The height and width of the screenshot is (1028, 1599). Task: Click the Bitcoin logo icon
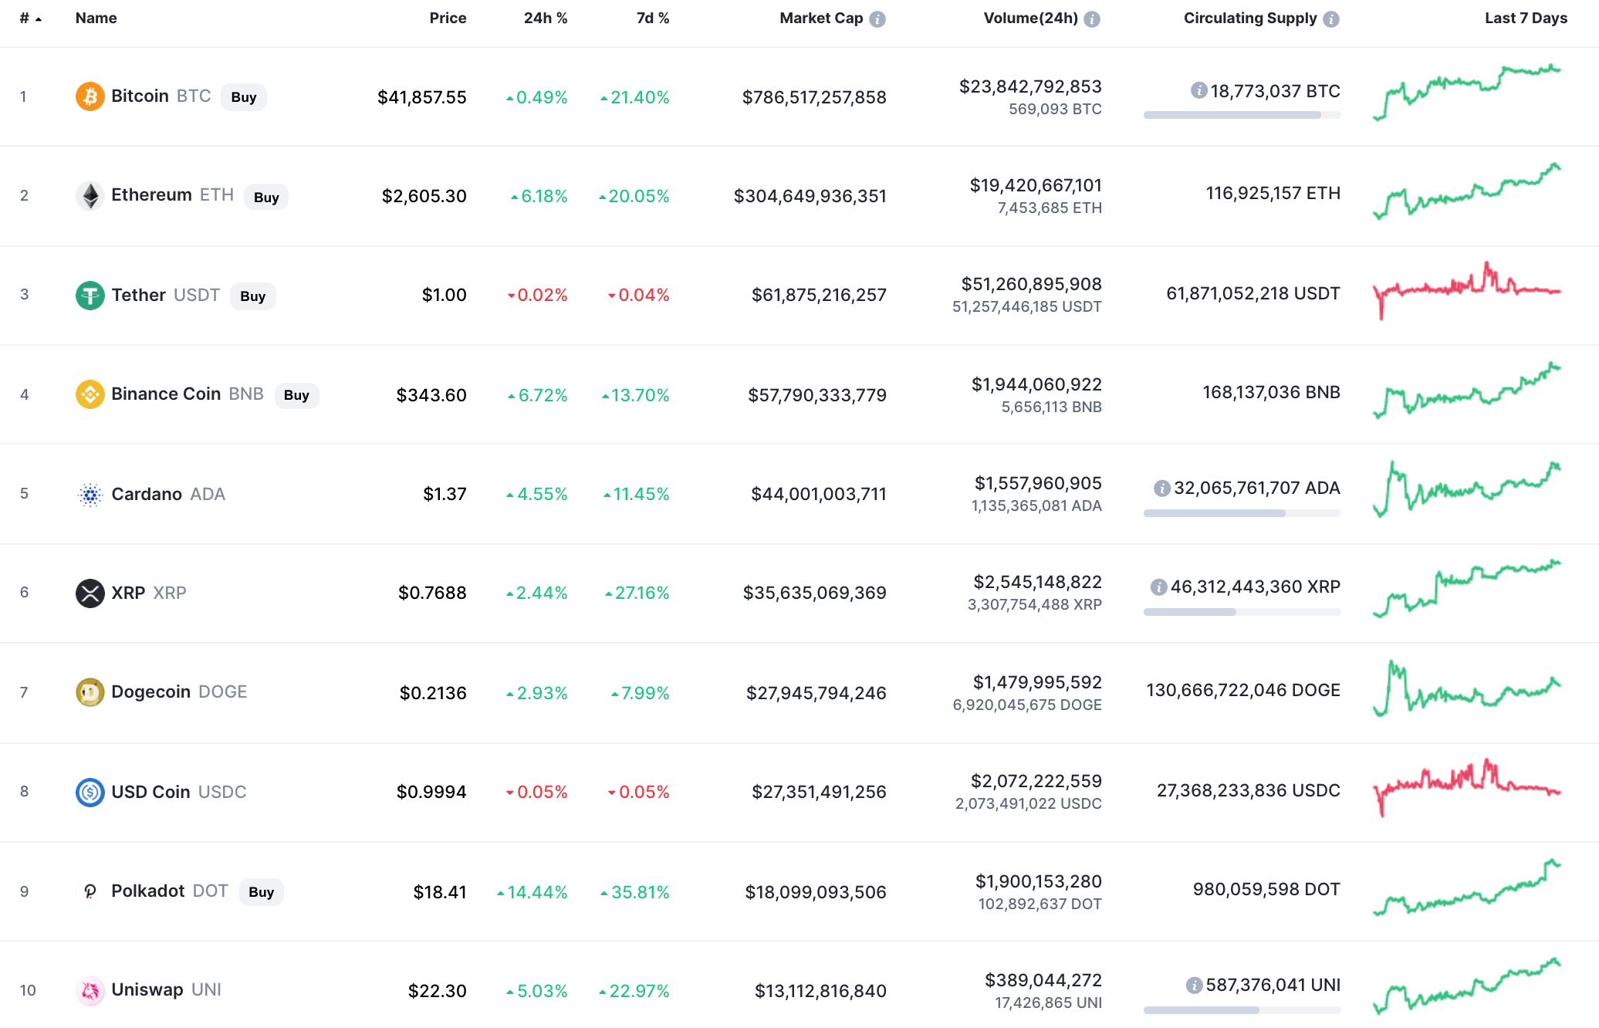click(90, 96)
